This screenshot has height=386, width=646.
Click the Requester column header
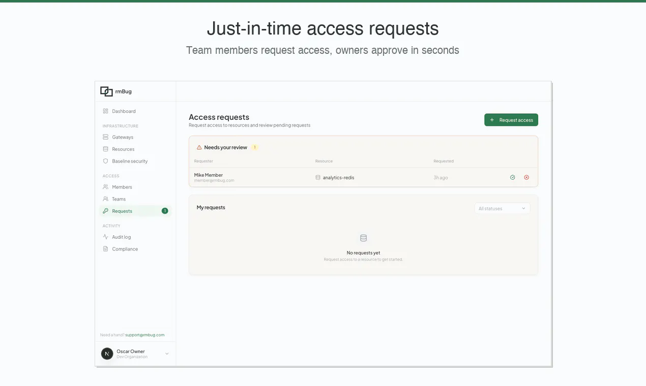tap(203, 161)
